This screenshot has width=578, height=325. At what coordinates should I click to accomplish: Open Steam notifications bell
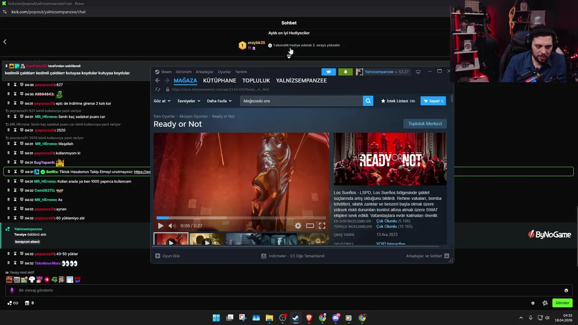click(x=345, y=72)
